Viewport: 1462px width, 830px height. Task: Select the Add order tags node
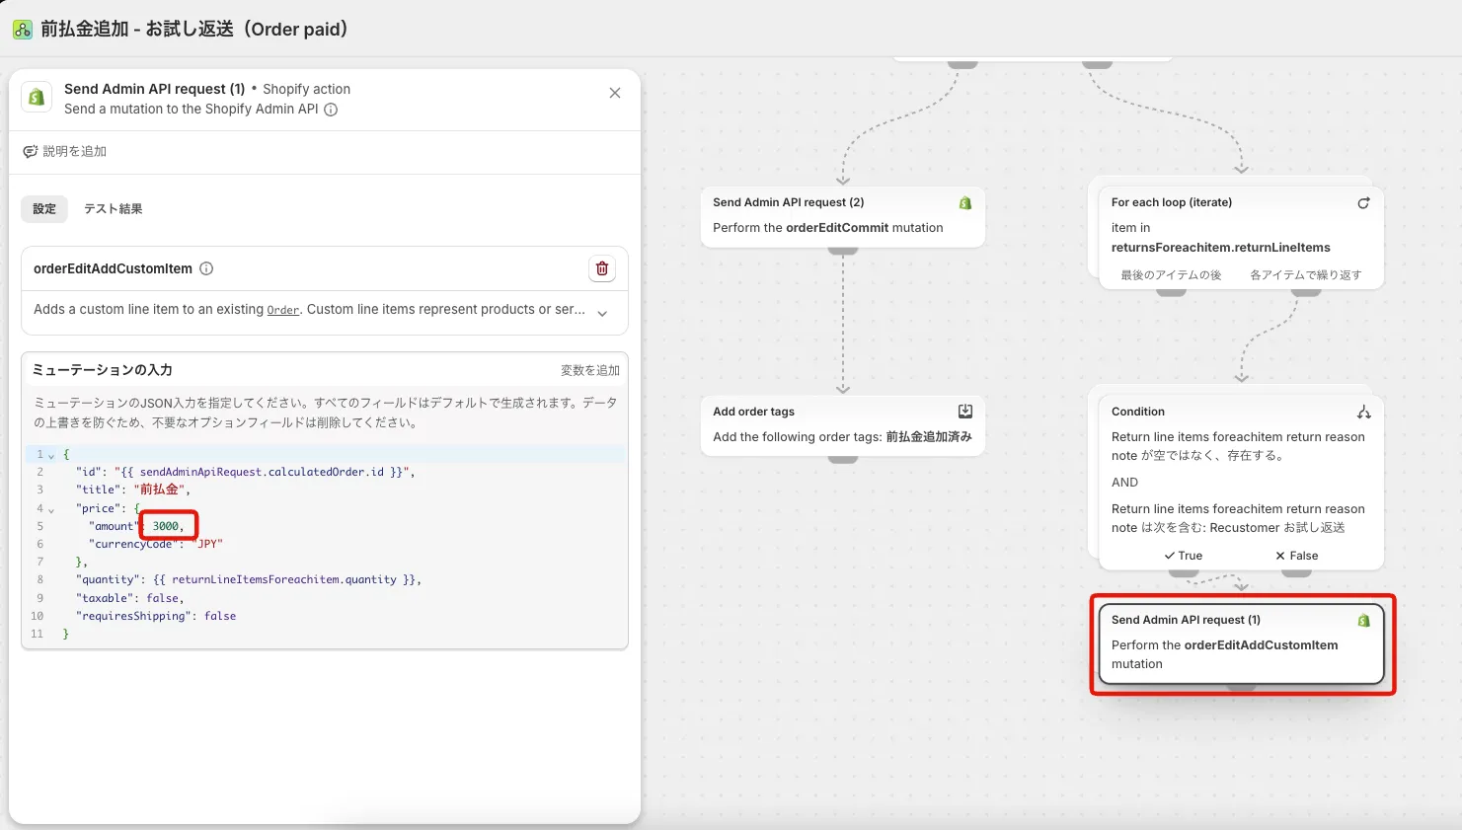click(843, 425)
